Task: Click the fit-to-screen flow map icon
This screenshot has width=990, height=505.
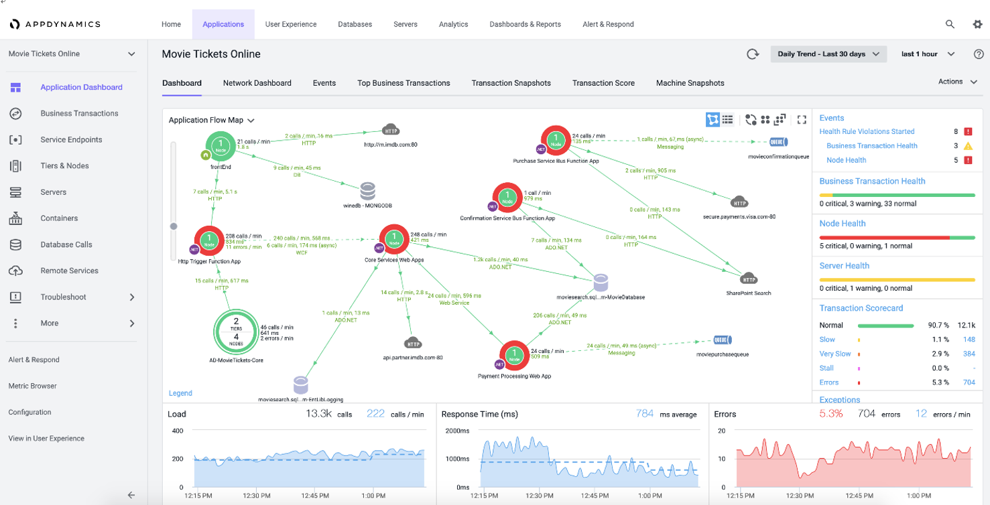Action: tap(780, 120)
